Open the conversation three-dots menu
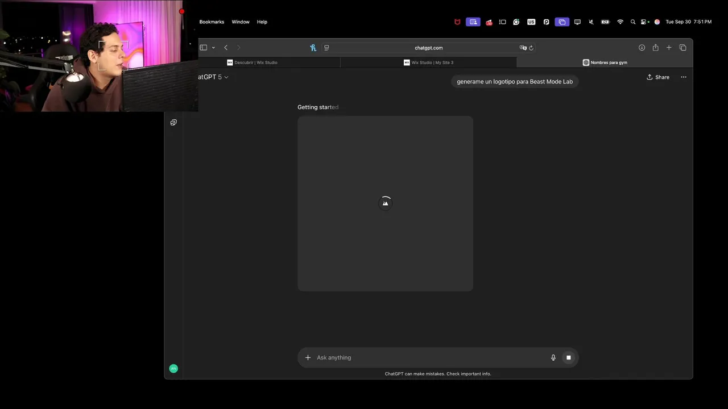Screen dimensions: 728x409 click(684, 77)
